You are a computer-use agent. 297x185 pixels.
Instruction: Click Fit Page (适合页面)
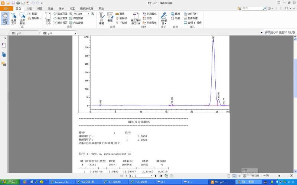pyautogui.click(x=60, y=14)
